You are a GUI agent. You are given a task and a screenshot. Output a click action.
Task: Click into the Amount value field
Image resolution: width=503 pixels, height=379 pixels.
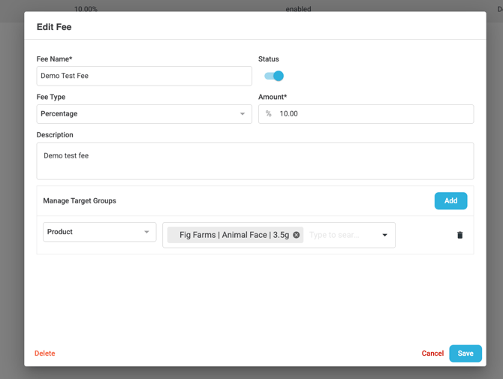pos(372,114)
